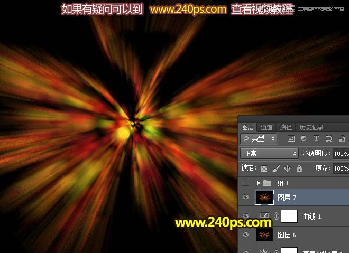Enable lock image pixels brush icon
This screenshot has height=253, width=349.
[x=275, y=168]
